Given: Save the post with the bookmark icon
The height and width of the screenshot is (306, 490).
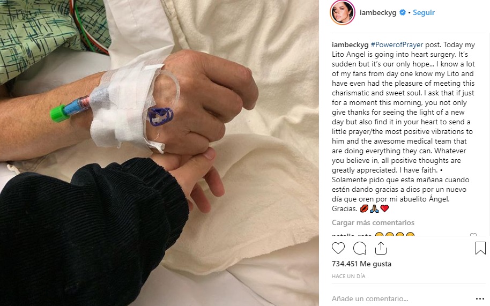Looking at the screenshot, I should [480, 248].
